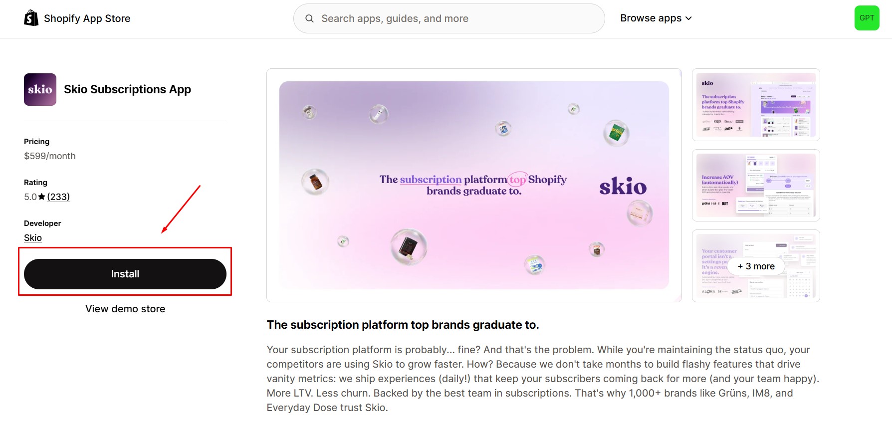Click the Install button
This screenshot has width=892, height=421.
coord(125,273)
